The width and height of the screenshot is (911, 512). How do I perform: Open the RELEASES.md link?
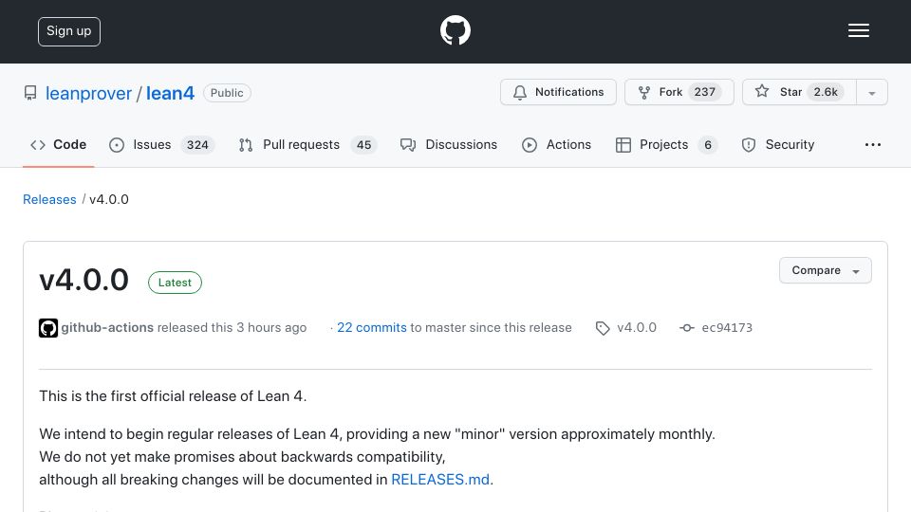(x=440, y=480)
